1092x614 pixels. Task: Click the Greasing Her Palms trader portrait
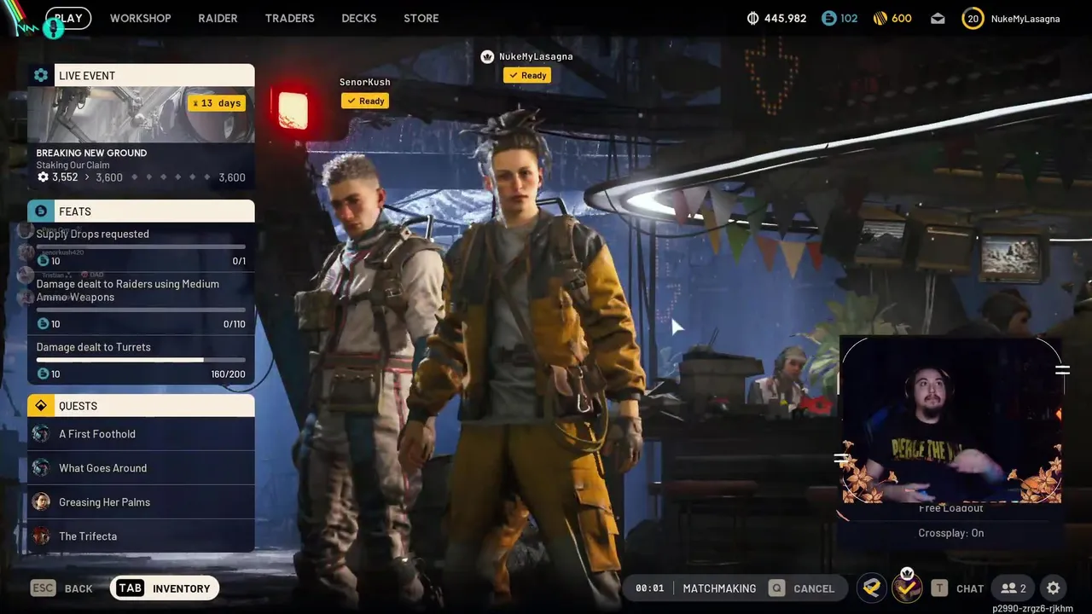41,502
